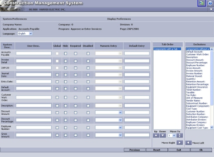
Task: Click Default Entry field for Gross Amount
Action: pyautogui.click(x=137, y=135)
